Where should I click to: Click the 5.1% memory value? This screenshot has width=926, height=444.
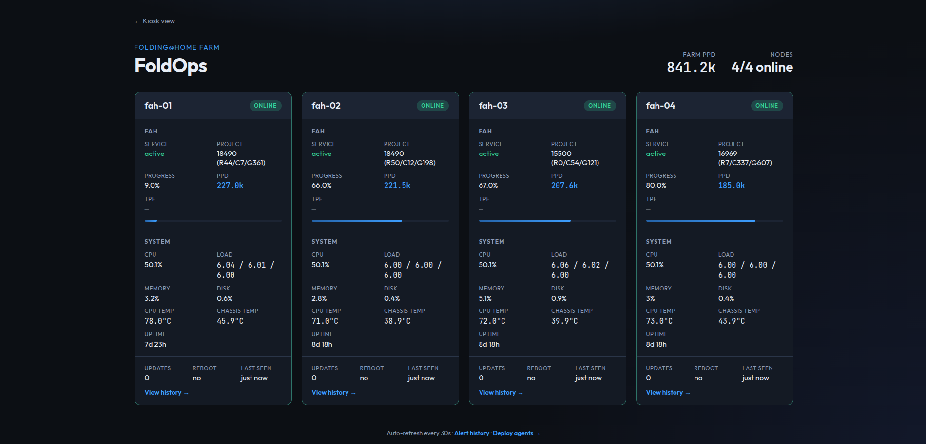(x=485, y=299)
